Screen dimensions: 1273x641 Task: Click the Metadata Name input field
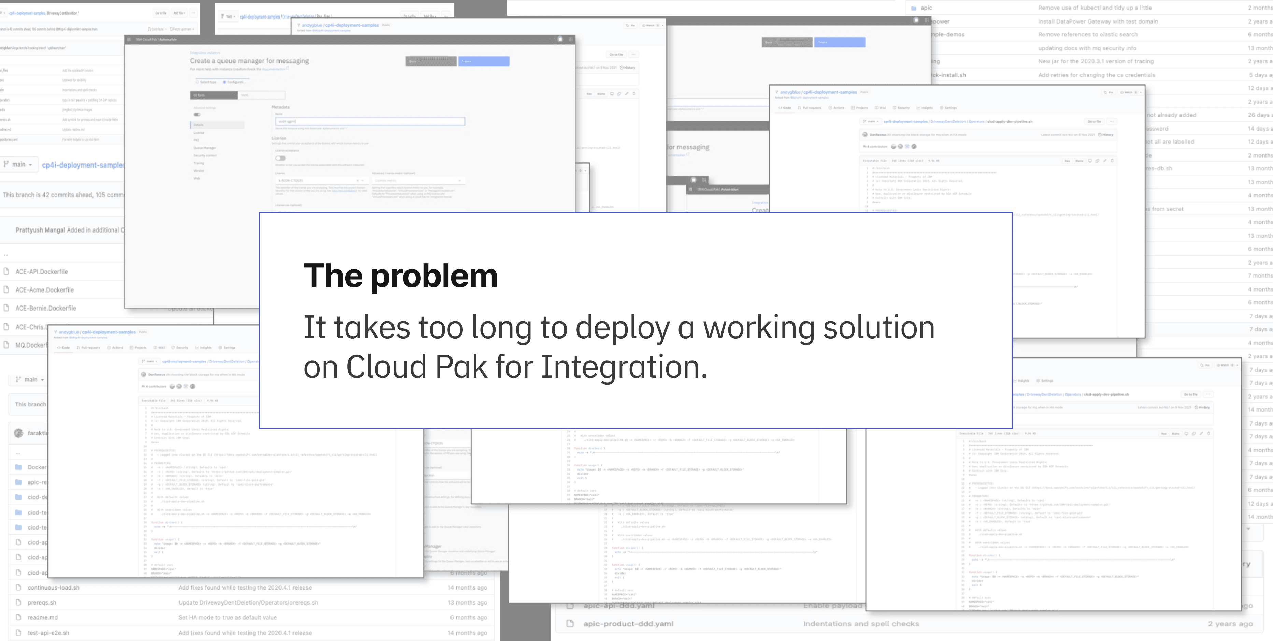(x=370, y=121)
